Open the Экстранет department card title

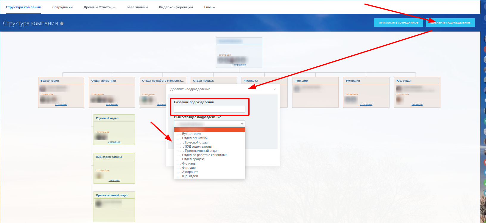pos(353,81)
